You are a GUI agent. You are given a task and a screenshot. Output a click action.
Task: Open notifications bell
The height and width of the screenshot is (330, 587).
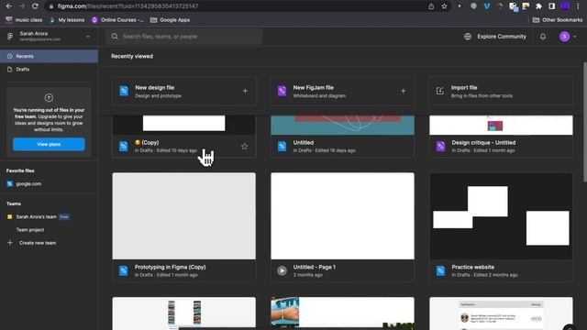click(x=543, y=37)
